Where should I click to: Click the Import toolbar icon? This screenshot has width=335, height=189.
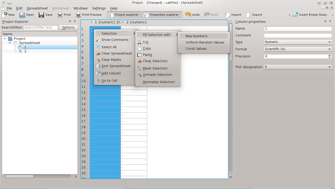coord(227,15)
